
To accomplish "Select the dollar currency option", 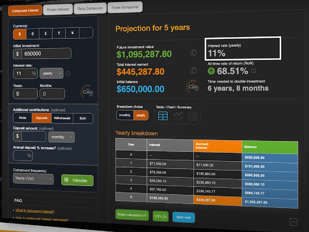I will (20, 34).
